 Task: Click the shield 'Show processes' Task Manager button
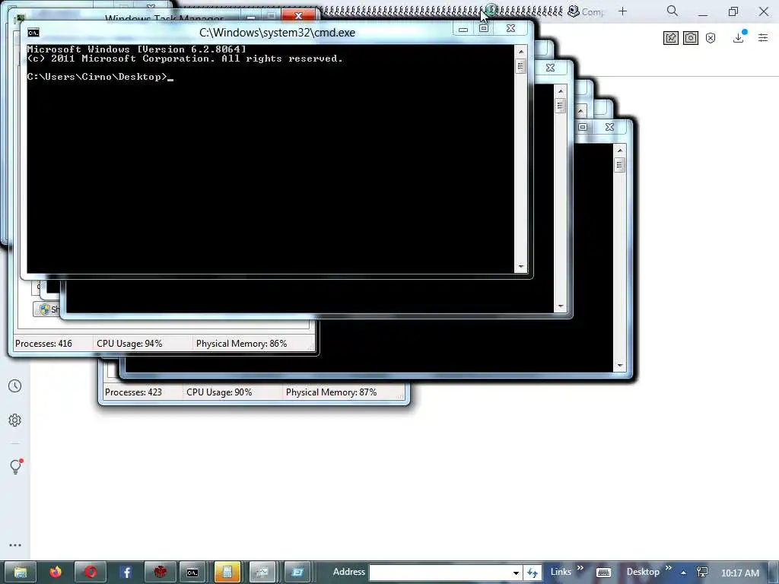46,309
